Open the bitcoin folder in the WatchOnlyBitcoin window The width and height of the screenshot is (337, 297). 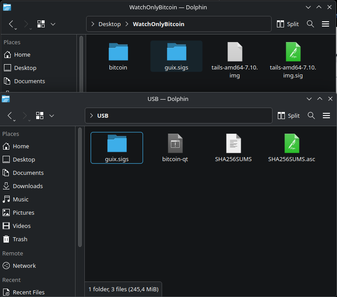point(118,56)
